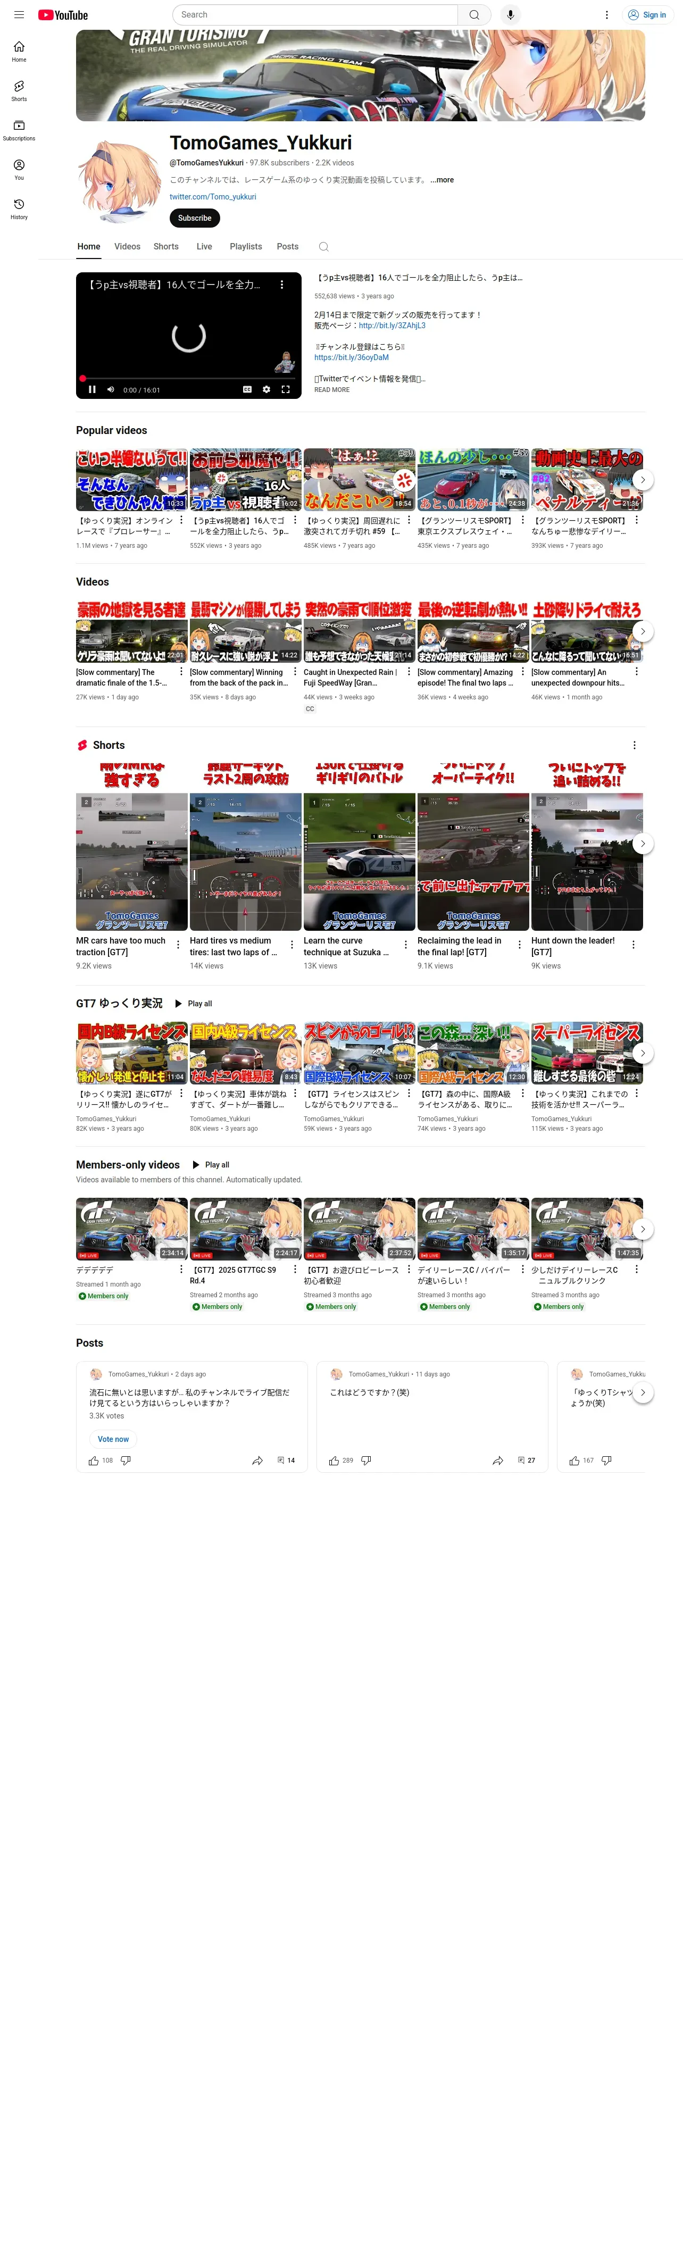Viewport: 683px width, 2253px height.
Task: Expand channel description with ...more
Action: (442, 180)
